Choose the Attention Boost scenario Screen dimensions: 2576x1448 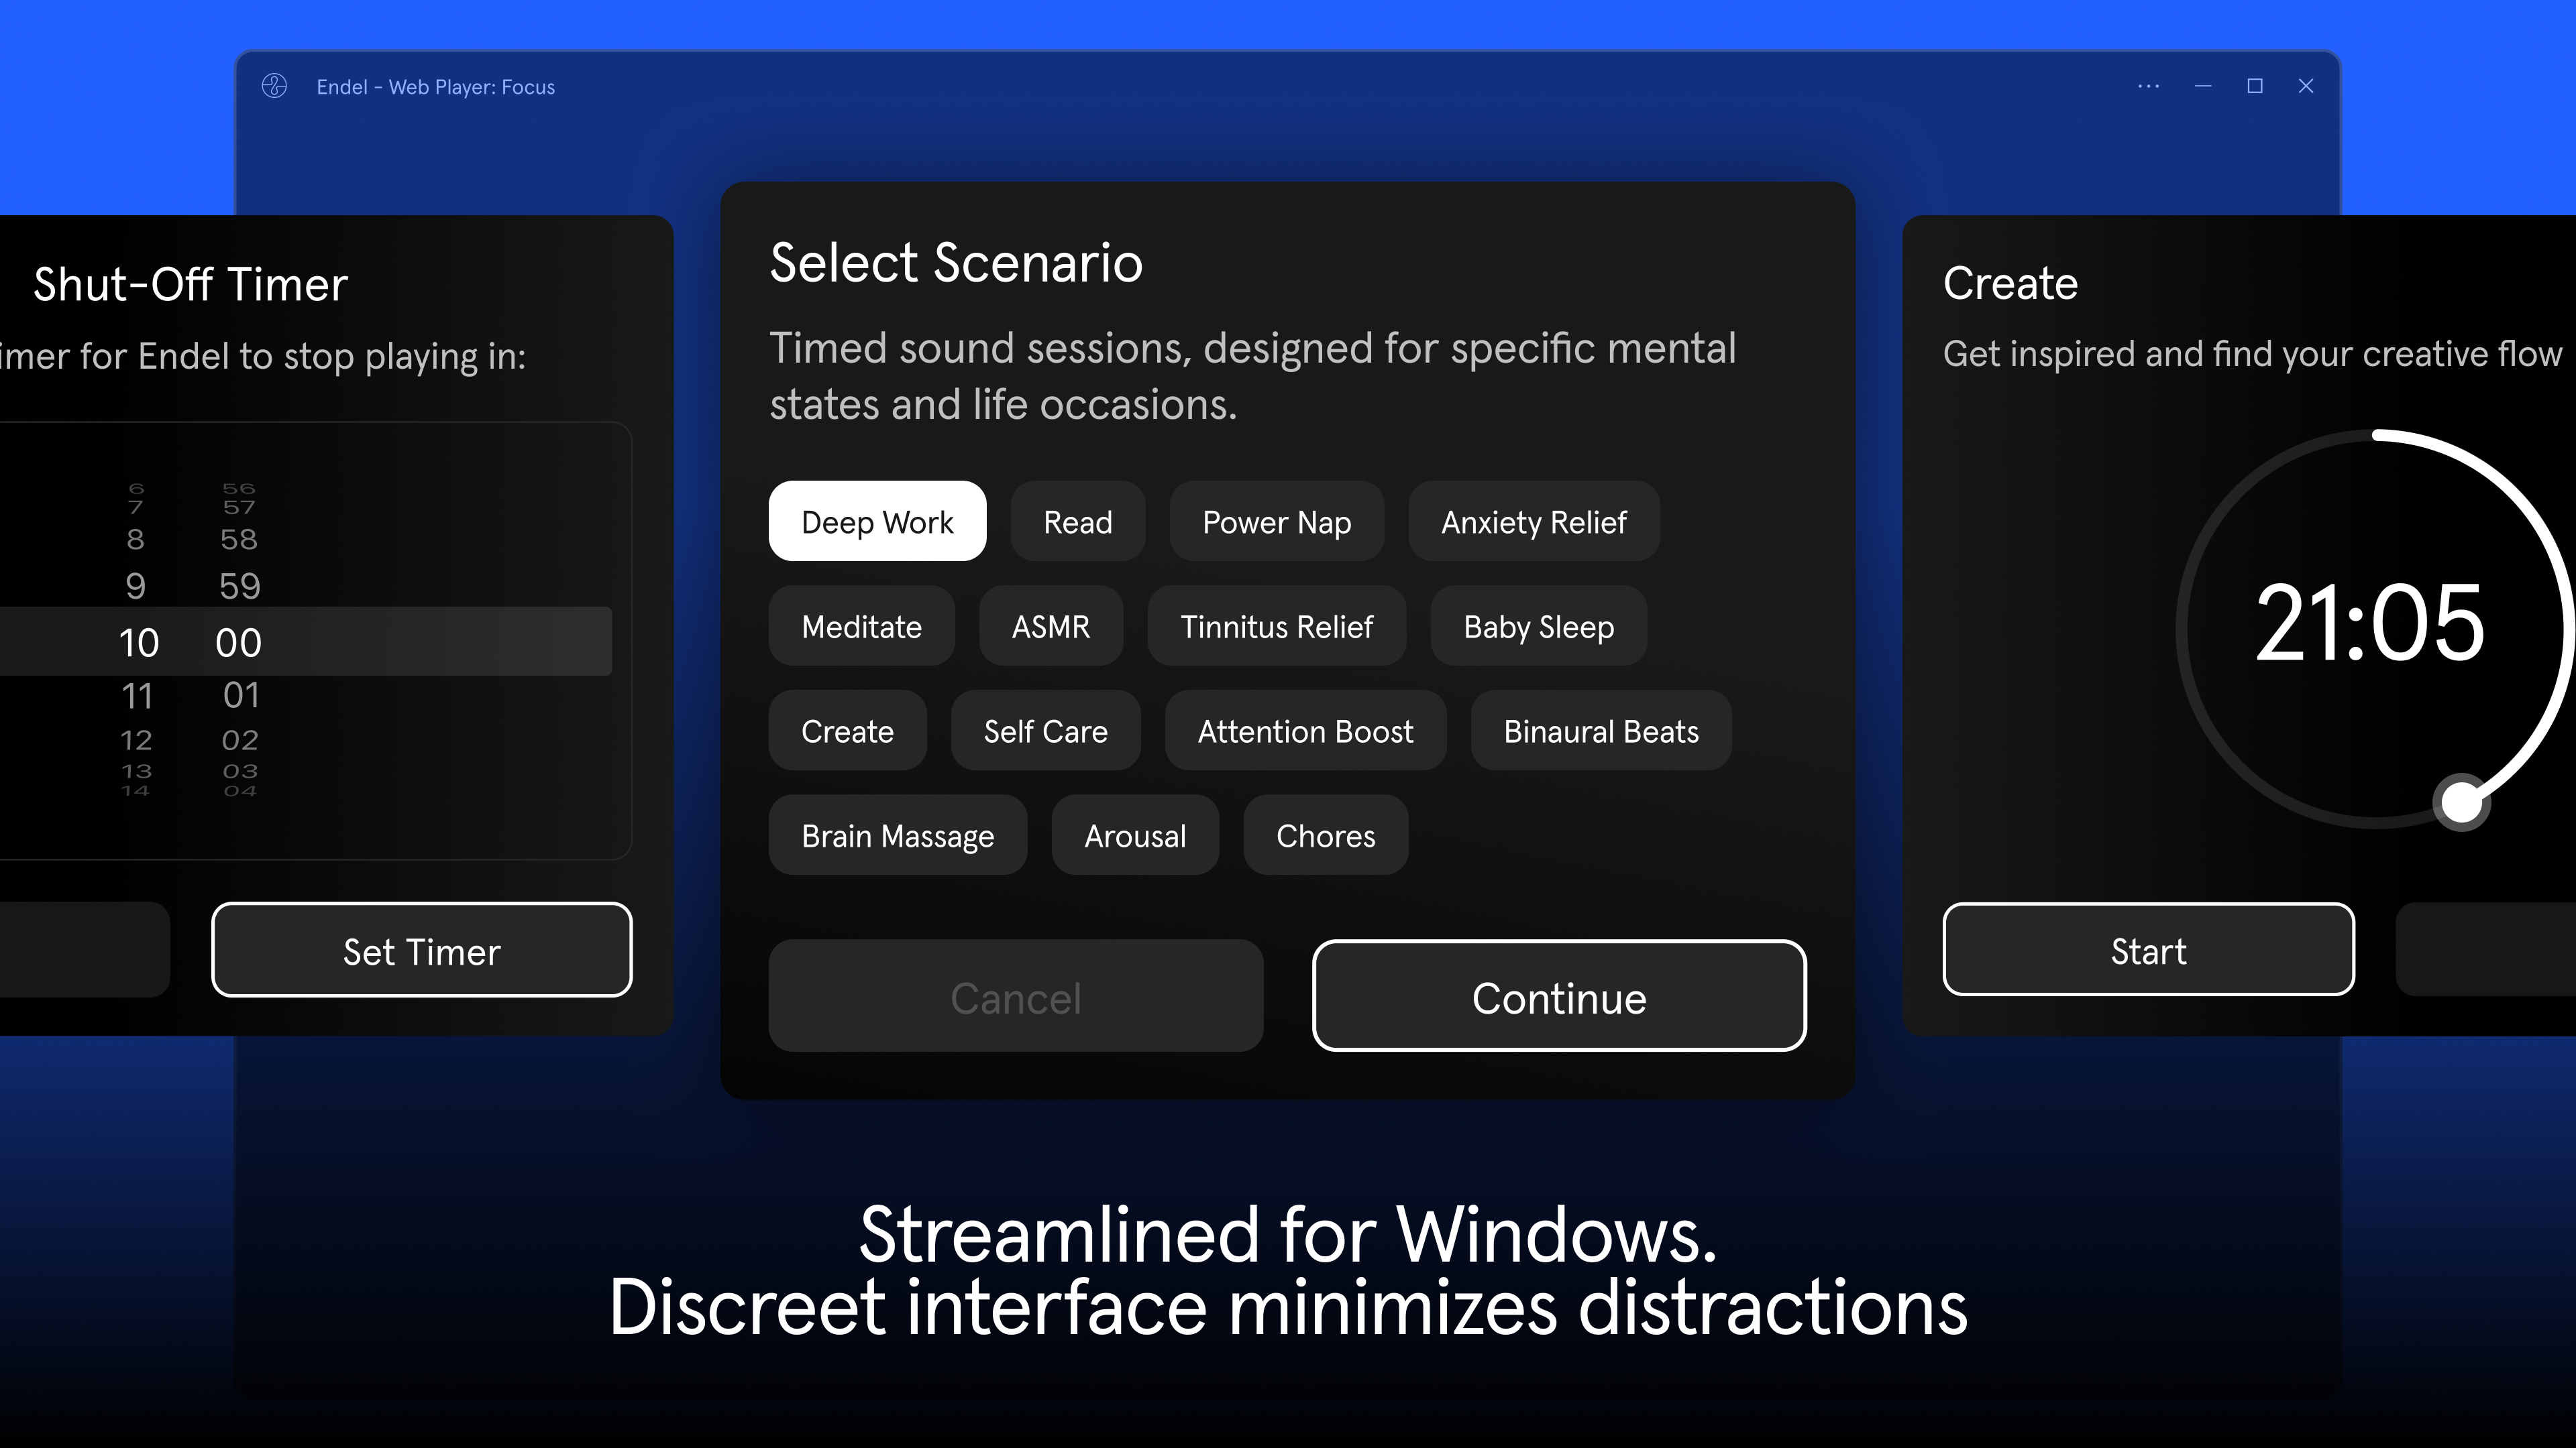click(x=1305, y=731)
